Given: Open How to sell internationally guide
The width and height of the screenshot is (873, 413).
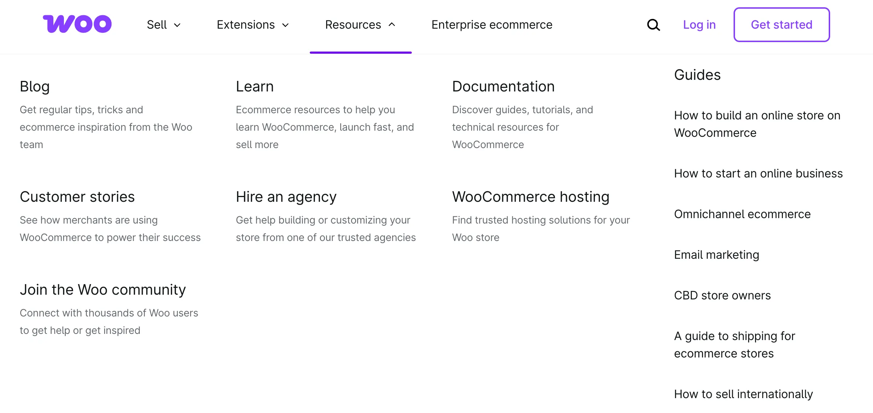Looking at the screenshot, I should pos(743,394).
